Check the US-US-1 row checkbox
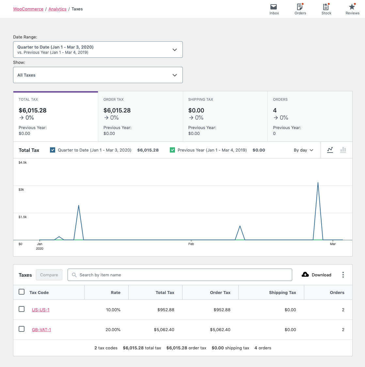The height and width of the screenshot is (367, 365). pos(22,309)
